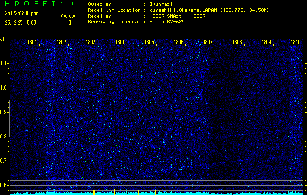The width and height of the screenshot is (307, 195).
Task: Click the 1805 time tick label
Action: (x=149, y=42)
